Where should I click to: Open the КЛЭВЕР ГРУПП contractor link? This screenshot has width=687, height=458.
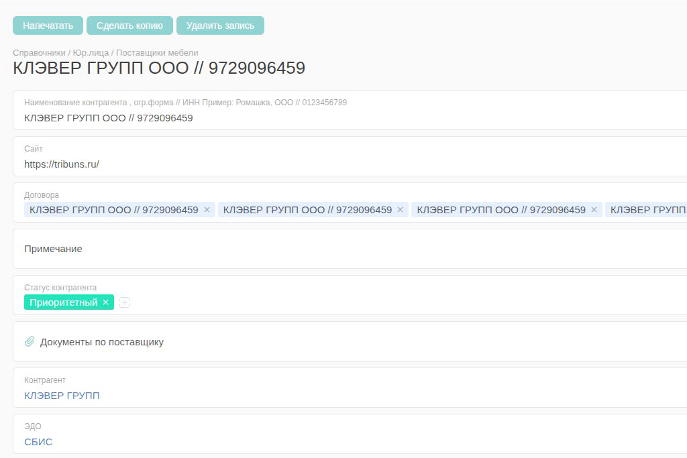click(62, 396)
